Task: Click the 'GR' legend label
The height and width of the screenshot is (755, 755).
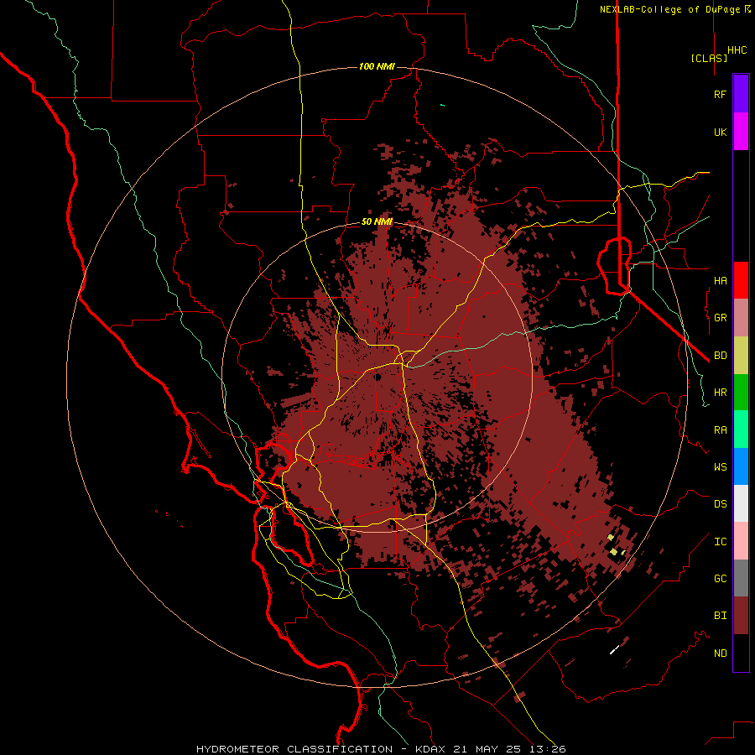Action: pyautogui.click(x=720, y=318)
